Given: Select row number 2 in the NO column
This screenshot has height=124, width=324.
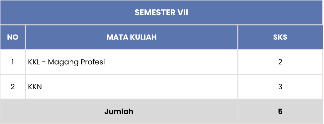Looking at the screenshot, I should tap(13, 87).
